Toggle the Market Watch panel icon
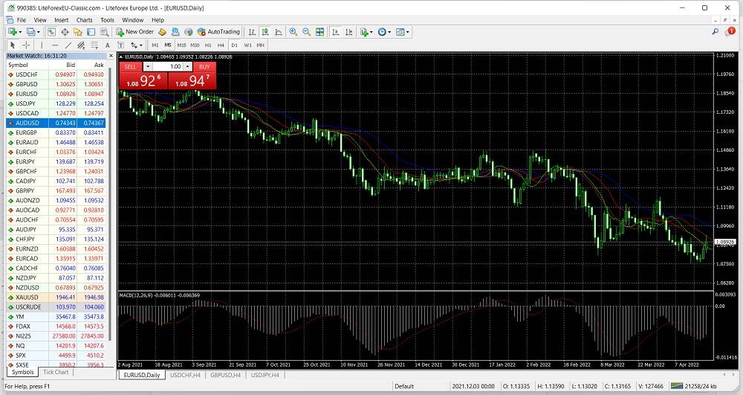Viewport: 743px width, 395px height. click(x=51, y=32)
